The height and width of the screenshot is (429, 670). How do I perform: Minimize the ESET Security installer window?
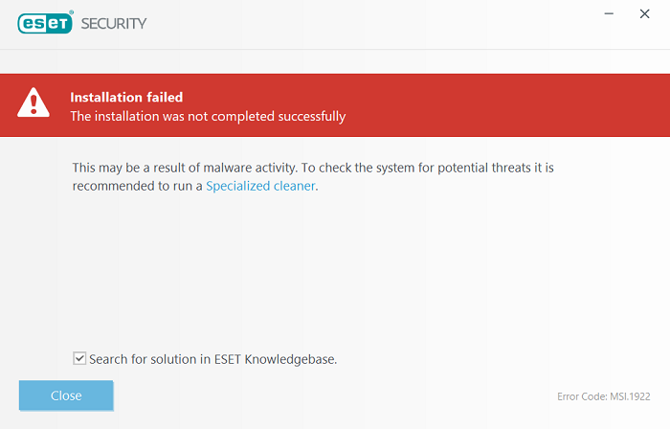tap(608, 13)
